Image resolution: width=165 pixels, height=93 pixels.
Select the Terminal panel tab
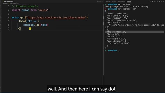(x=129, y=1)
